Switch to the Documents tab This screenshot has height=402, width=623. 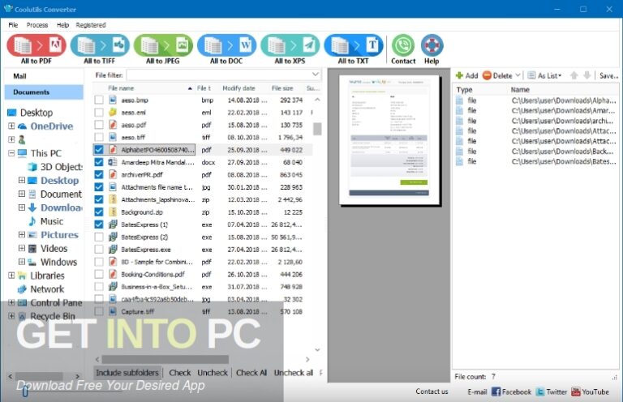[x=44, y=92]
